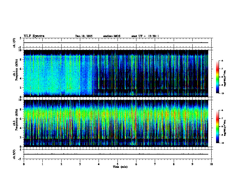Image resolution: width=238 pixels, height=184 pixels.
Task: Click the "-6" label on upper color bar
Action: pyautogui.click(x=221, y=60)
